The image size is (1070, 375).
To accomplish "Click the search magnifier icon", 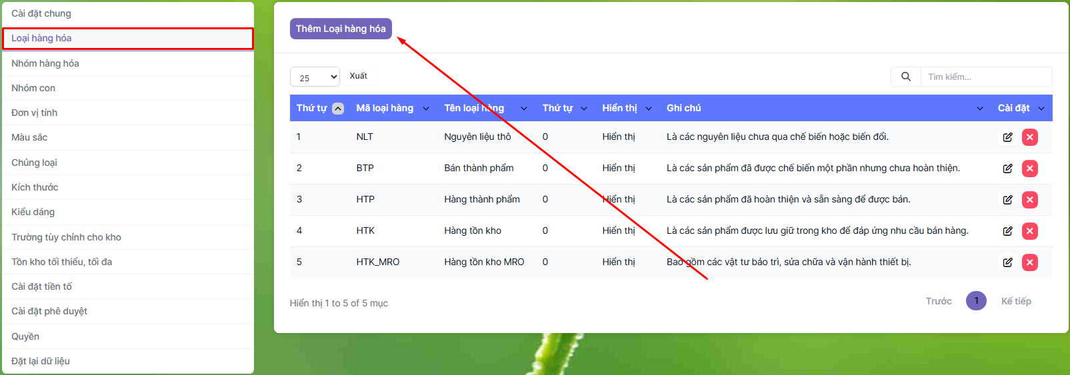I will [x=905, y=77].
